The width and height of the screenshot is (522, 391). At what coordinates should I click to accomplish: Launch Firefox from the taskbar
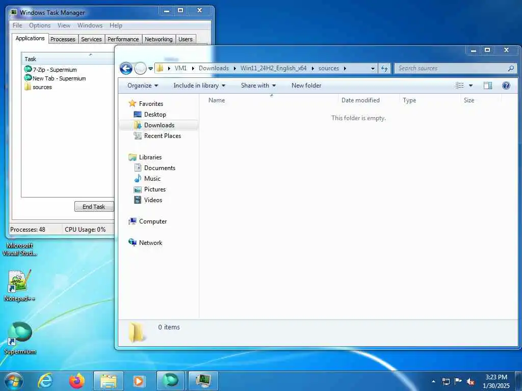pyautogui.click(x=77, y=381)
